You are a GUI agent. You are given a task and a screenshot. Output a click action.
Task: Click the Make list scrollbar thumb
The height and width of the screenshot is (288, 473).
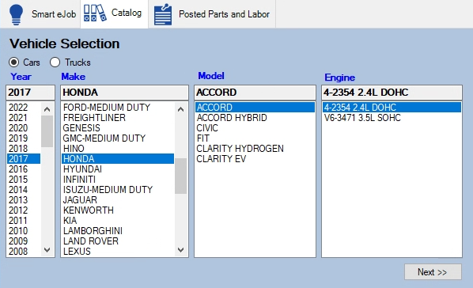180,176
